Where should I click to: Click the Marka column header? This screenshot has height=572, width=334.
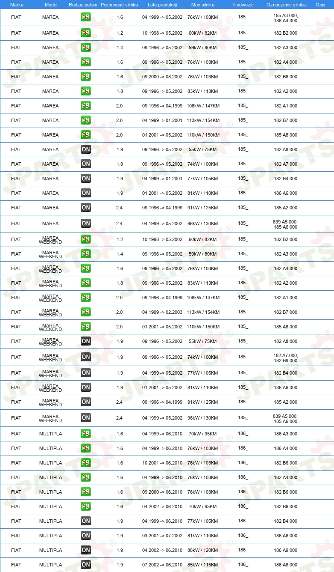tap(17, 5)
